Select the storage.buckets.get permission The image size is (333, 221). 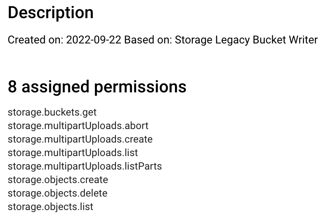[x=52, y=113]
